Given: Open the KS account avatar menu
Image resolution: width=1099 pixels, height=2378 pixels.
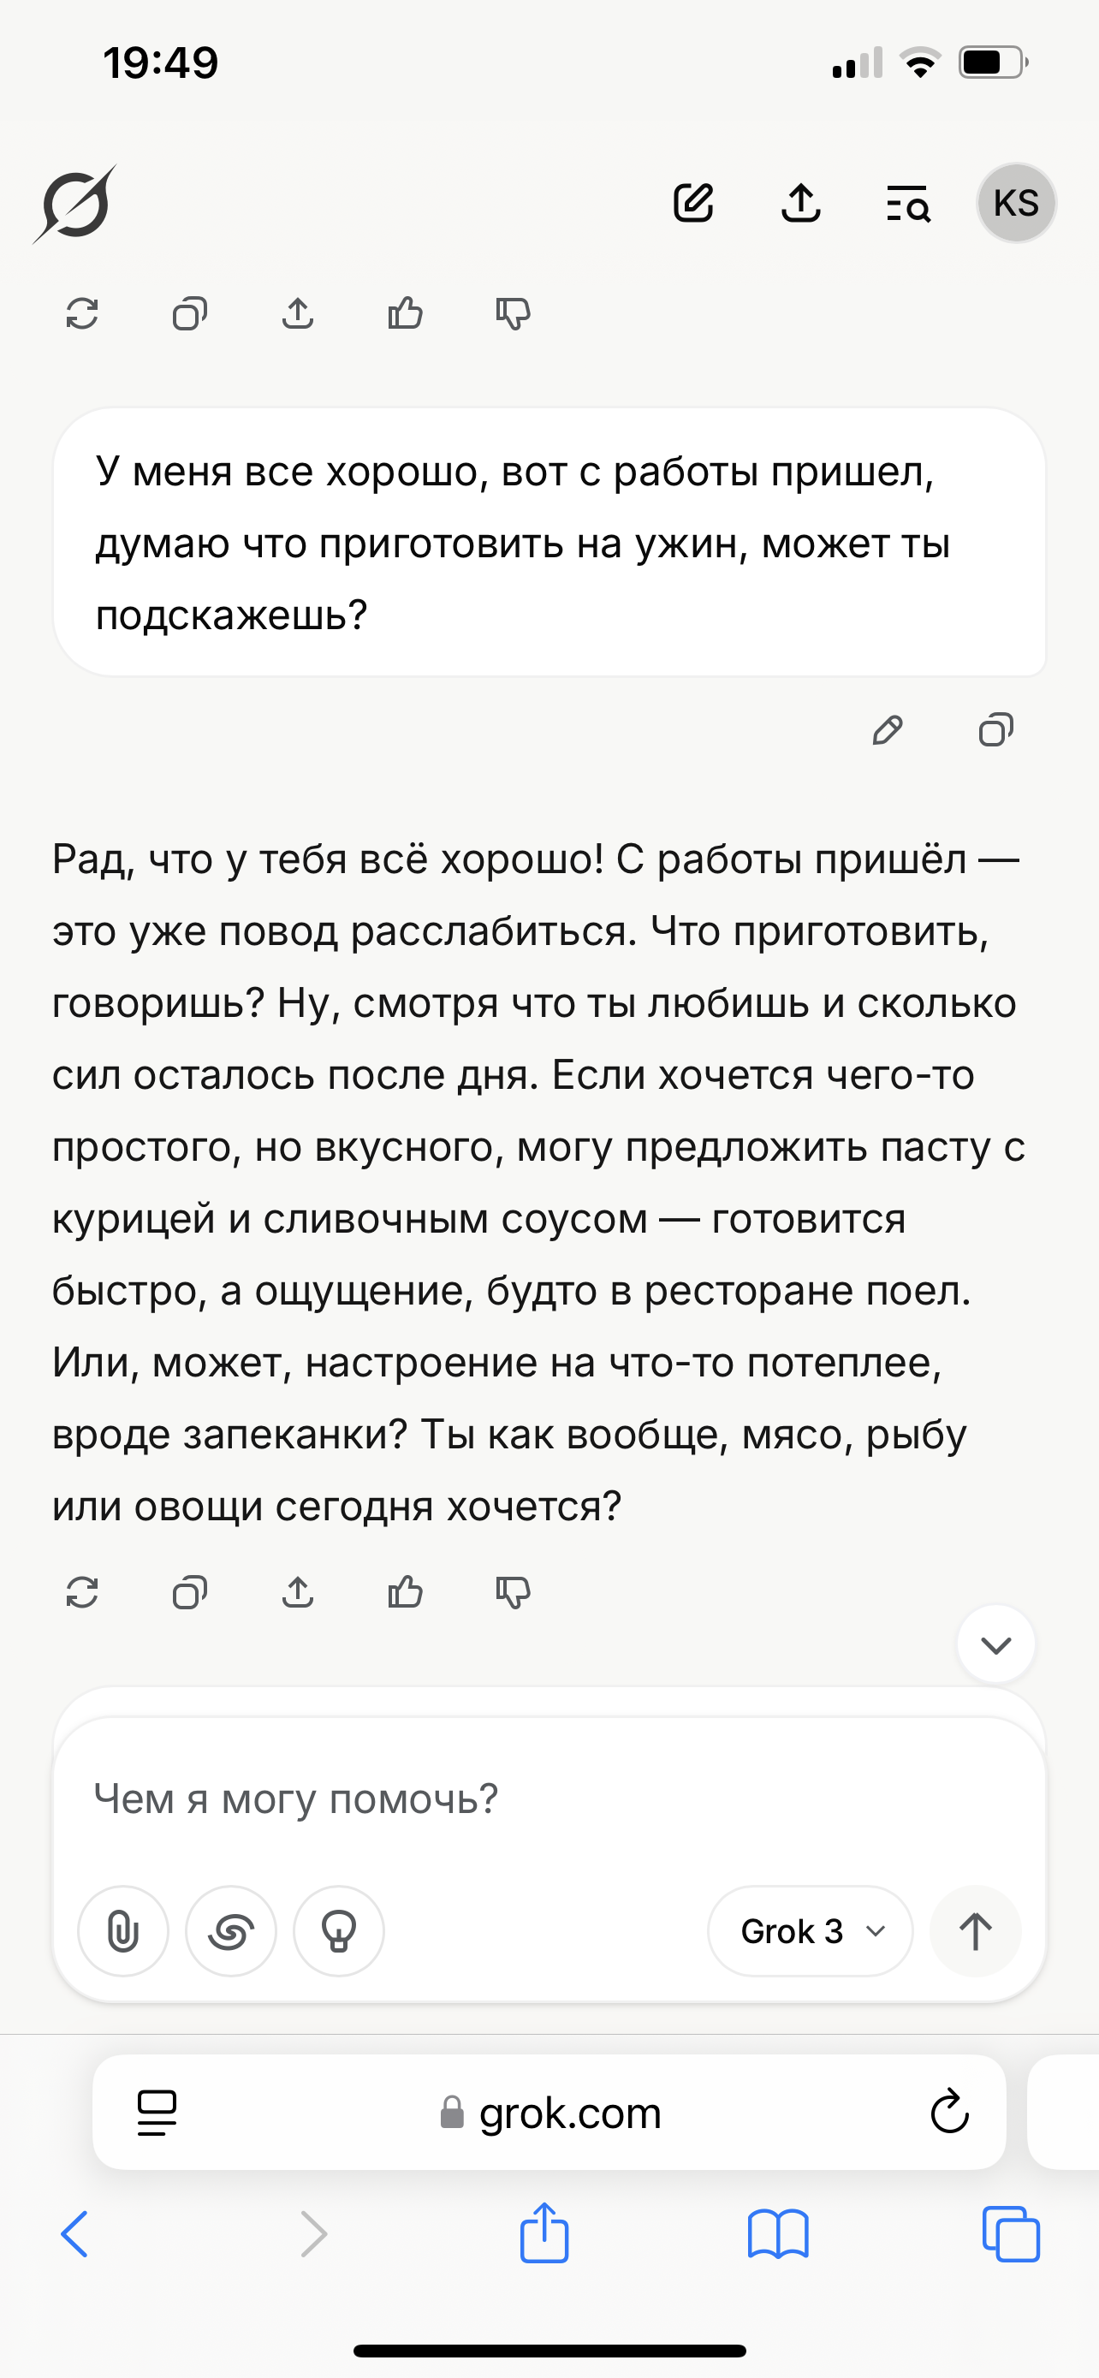Looking at the screenshot, I should (x=1016, y=203).
